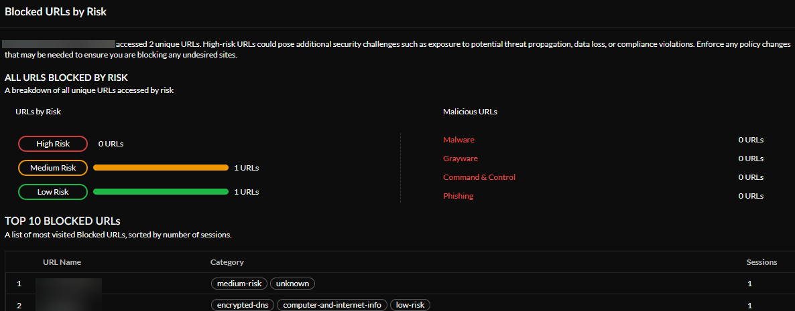Click the Malware 0 URLs count
This screenshot has height=311, width=795.
click(x=751, y=140)
